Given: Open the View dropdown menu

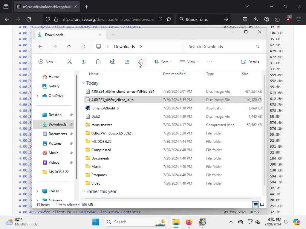Looking at the screenshot, I should (x=189, y=62).
